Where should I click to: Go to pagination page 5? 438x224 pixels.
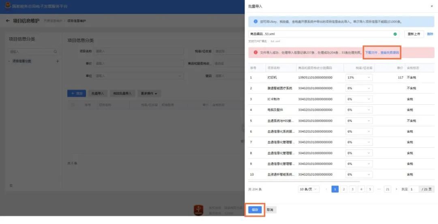(370, 190)
